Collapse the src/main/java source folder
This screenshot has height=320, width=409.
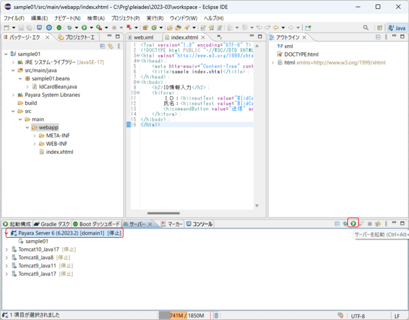pyautogui.click(x=13, y=71)
